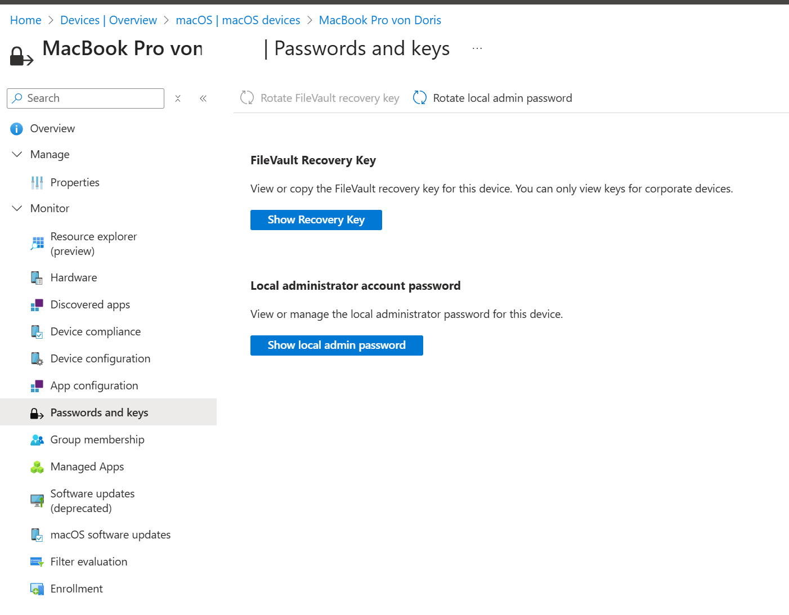
Task: Open App configuration using its icon
Action: 37,385
